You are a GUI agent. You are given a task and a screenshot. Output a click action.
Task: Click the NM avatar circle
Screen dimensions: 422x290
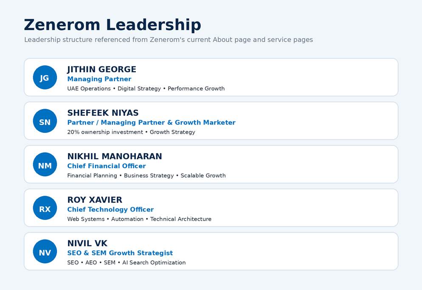tap(45, 164)
